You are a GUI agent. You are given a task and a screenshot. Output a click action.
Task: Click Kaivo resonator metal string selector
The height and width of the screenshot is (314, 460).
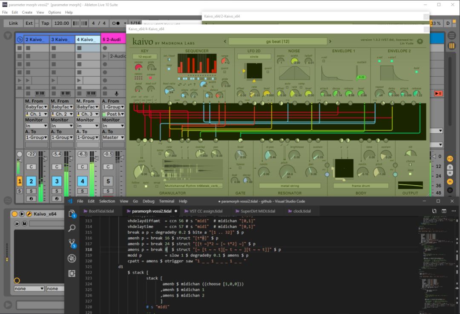(x=290, y=186)
